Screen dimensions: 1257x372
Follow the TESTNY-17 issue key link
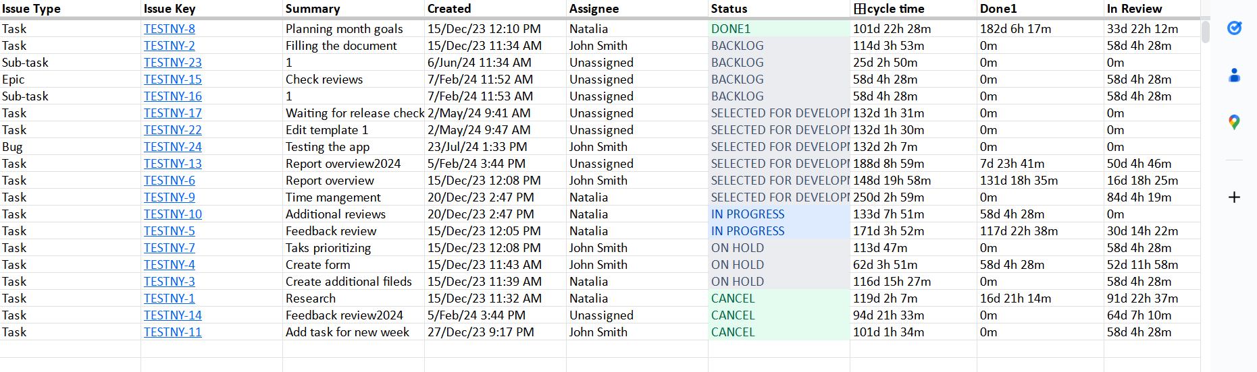[173, 113]
